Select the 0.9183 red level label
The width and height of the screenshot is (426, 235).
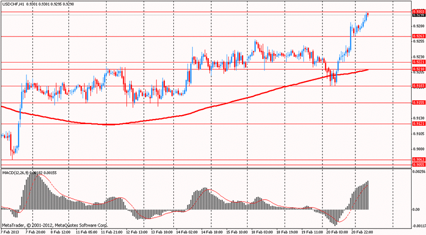coord(418,86)
